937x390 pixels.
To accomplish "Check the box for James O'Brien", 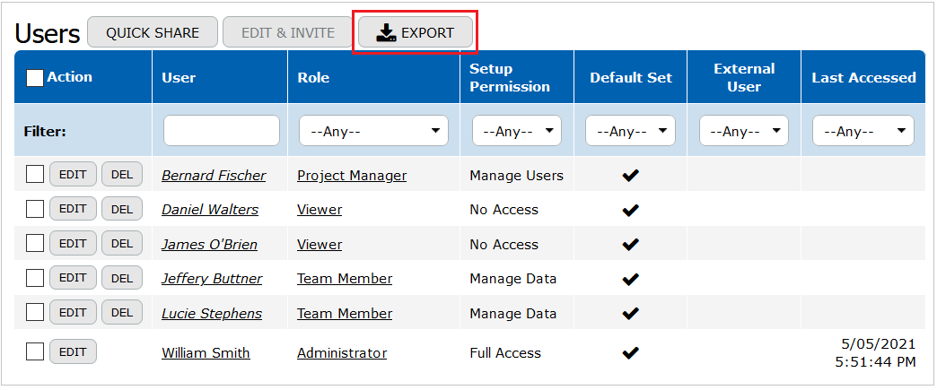I will pos(35,243).
